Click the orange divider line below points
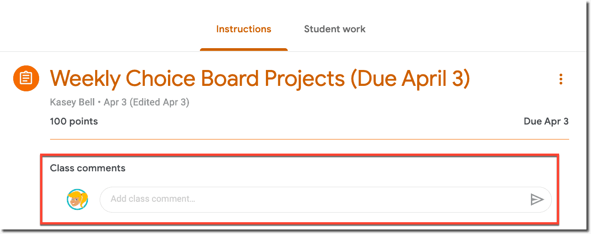This screenshot has height=234, width=591. 309,139
